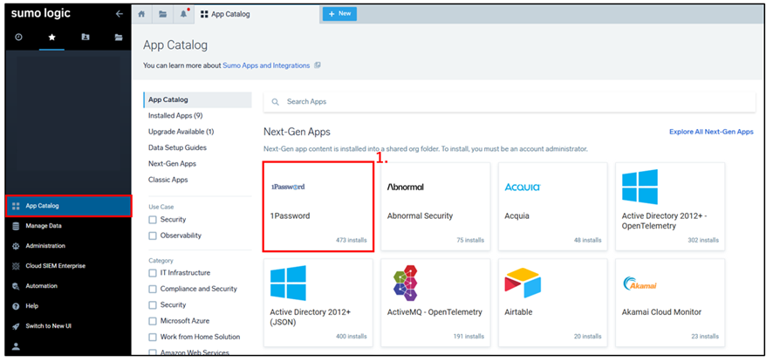
Task: Open the alerts bell tab
Action: [x=184, y=14]
